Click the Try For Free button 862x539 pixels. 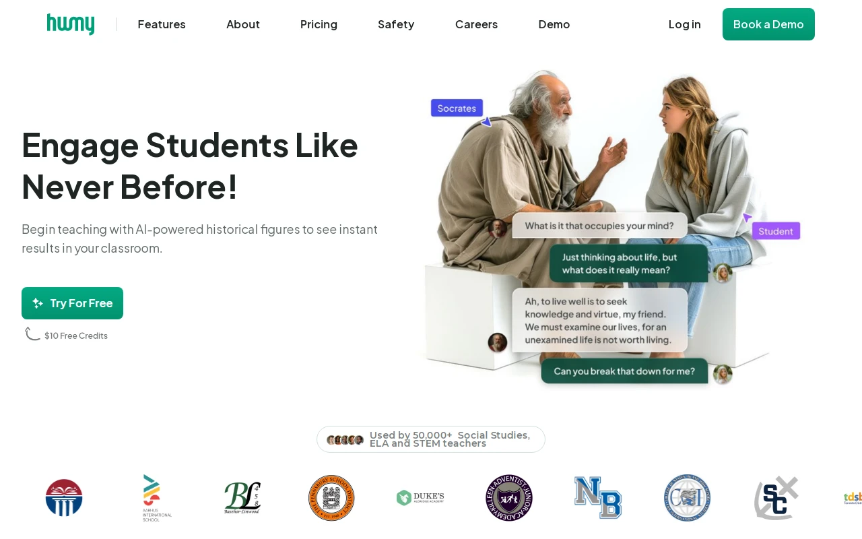tap(72, 303)
